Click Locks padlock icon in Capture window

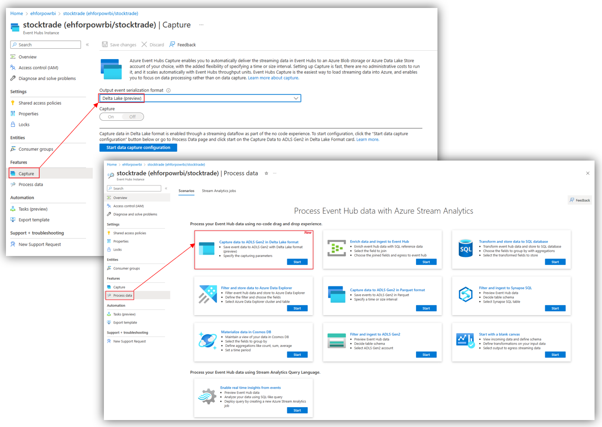tap(13, 125)
